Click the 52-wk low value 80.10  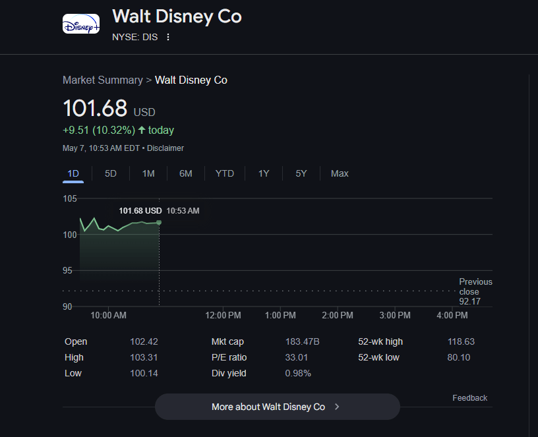459,357
